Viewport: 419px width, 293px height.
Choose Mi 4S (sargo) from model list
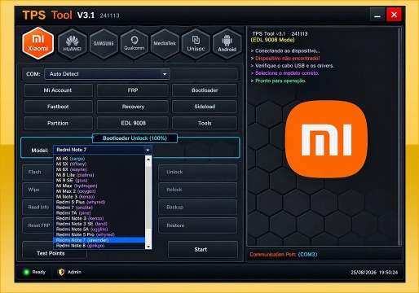pos(99,159)
